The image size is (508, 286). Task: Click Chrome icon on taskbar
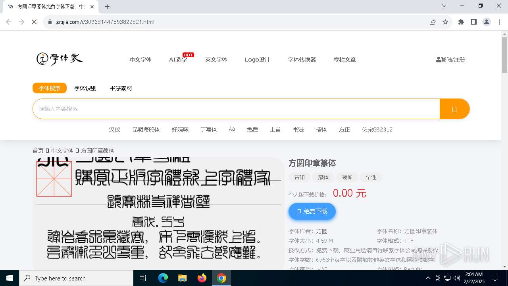221,278
